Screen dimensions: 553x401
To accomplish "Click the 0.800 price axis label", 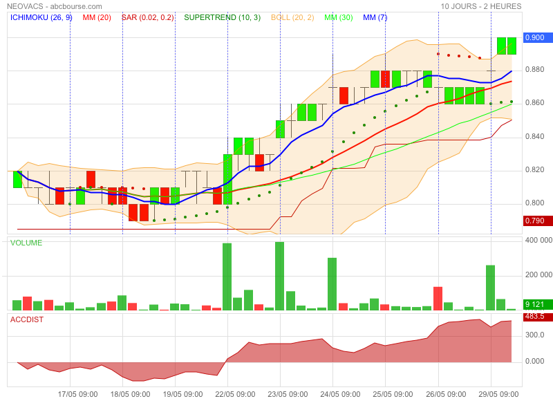I will tap(534, 203).
